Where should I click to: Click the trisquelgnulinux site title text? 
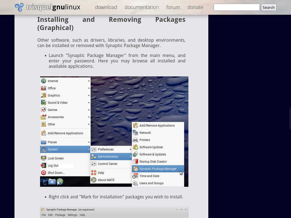(53, 7)
